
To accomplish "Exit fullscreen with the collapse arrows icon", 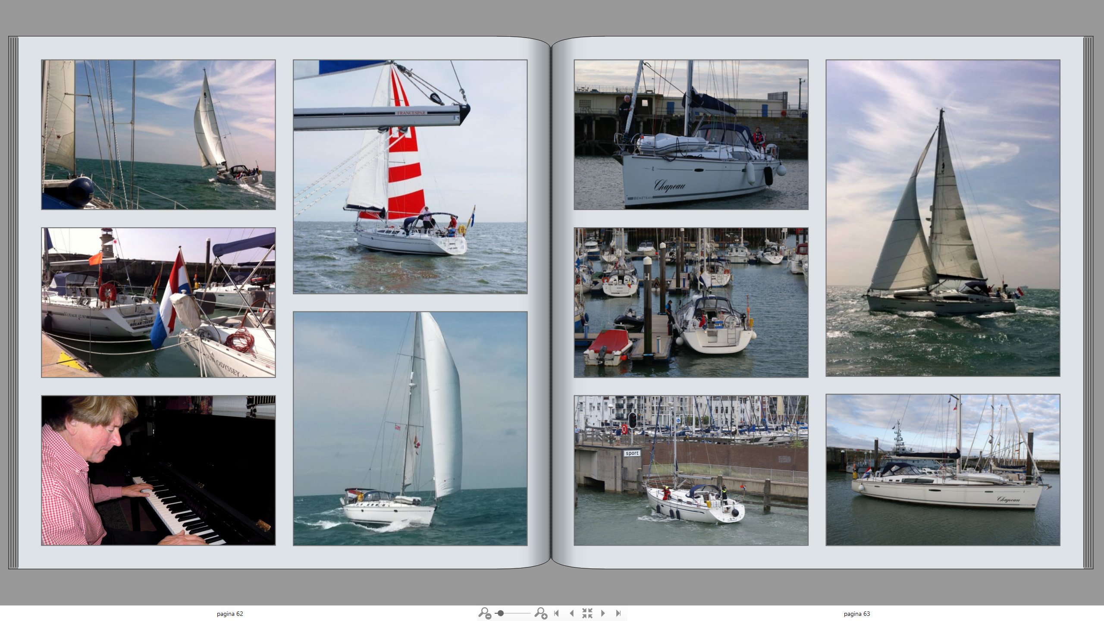I will [587, 613].
